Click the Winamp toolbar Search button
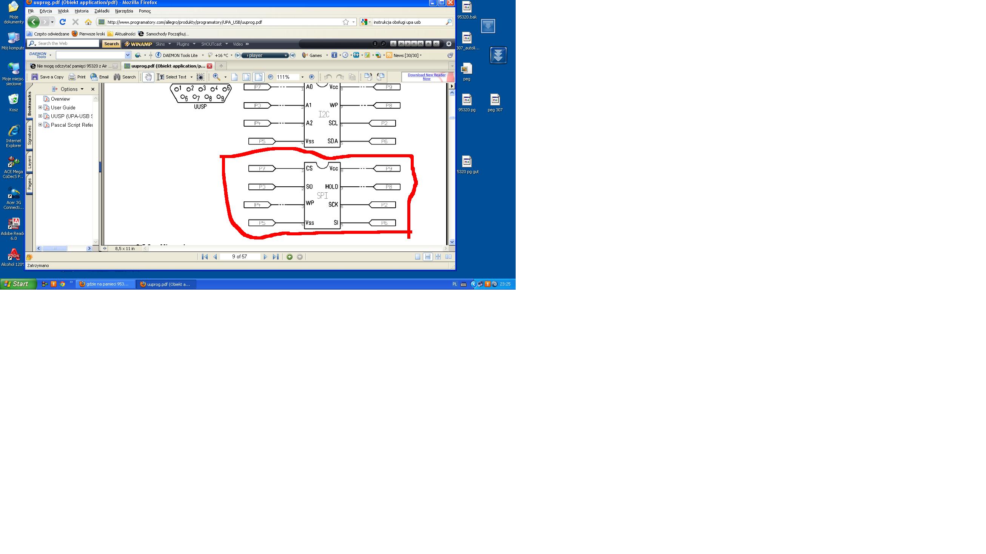986x554 pixels. tap(111, 44)
